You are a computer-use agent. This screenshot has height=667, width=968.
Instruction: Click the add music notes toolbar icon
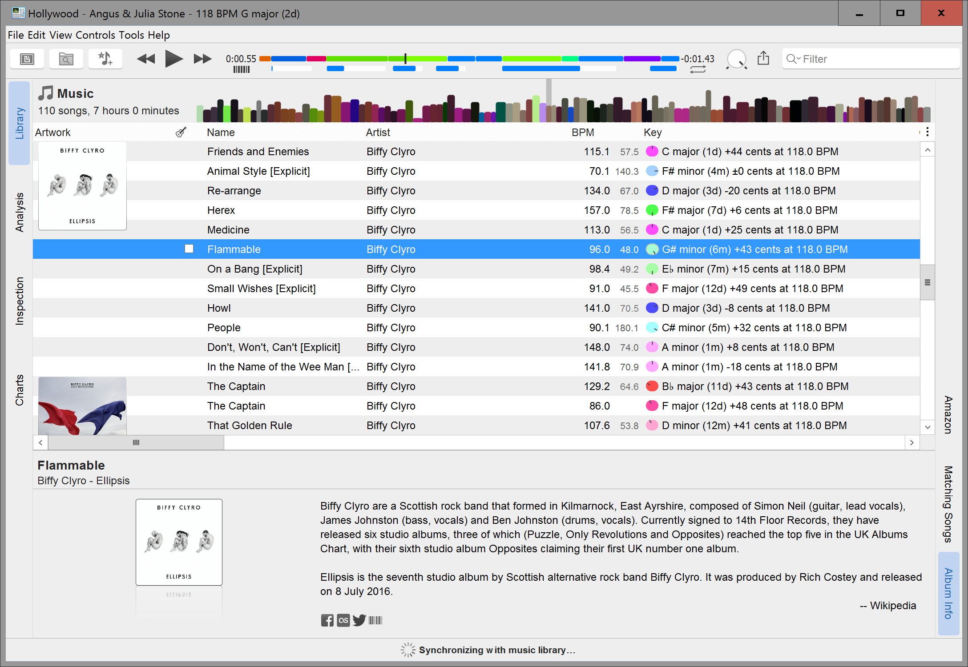(x=105, y=59)
